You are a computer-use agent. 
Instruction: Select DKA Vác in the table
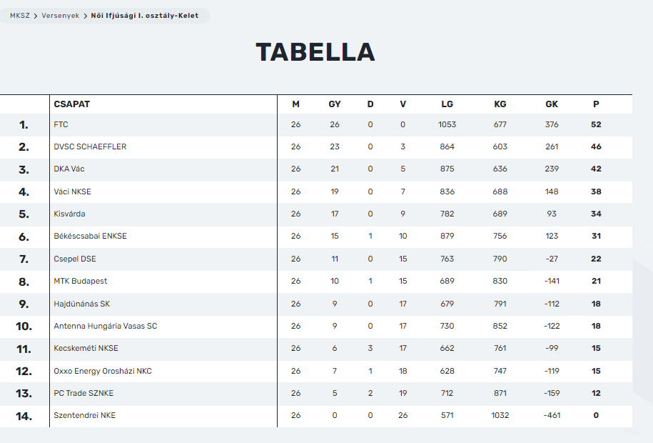click(69, 169)
